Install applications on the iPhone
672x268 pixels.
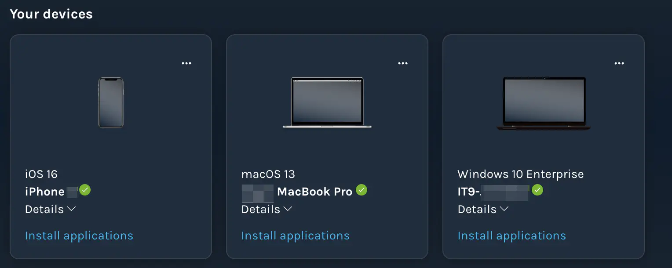[79, 236]
